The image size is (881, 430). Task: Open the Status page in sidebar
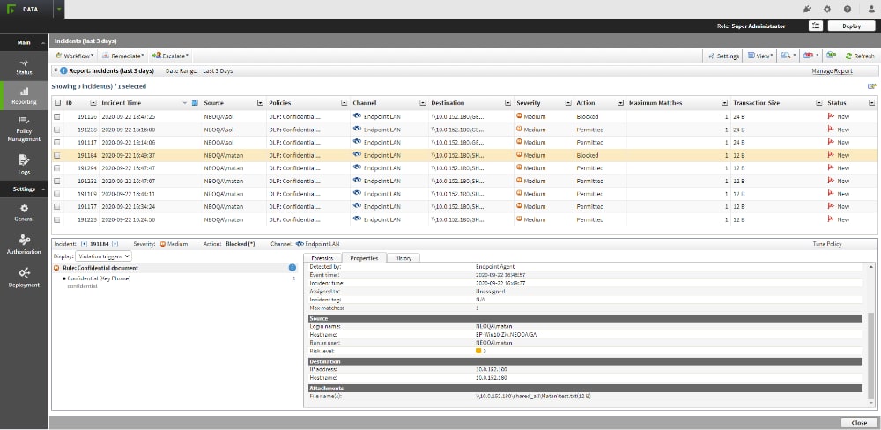(24, 65)
